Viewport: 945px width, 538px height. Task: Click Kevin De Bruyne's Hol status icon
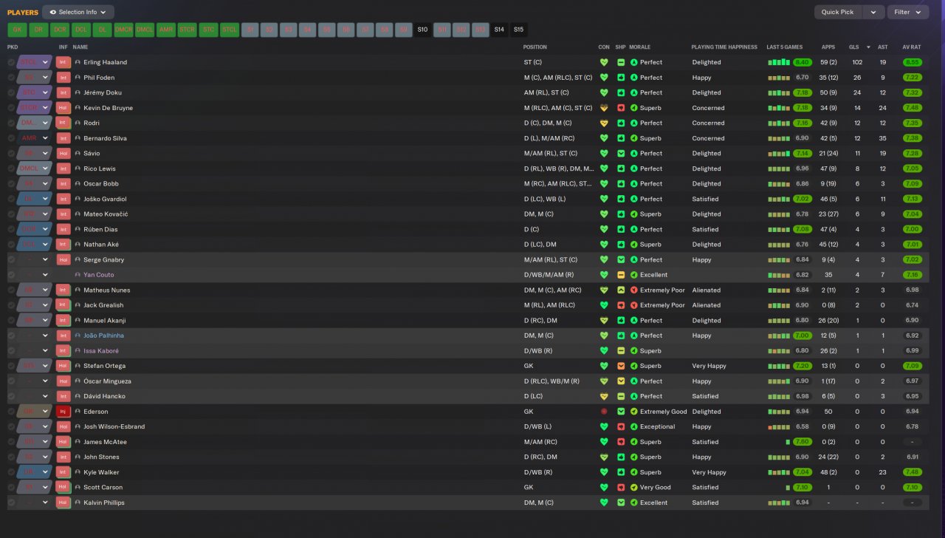point(63,108)
